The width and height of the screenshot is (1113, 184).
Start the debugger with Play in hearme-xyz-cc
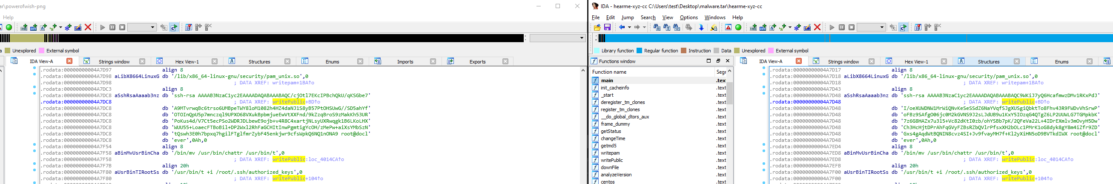coord(832,27)
